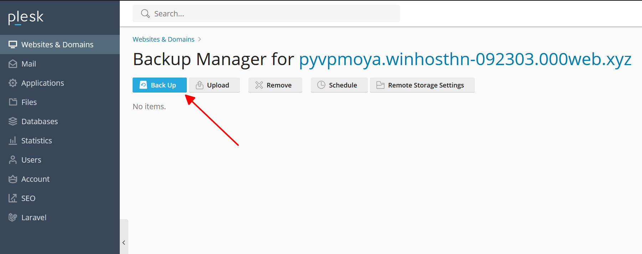Open the Schedule backup settings

click(339, 85)
